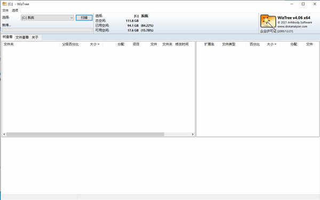Click the 扫描 scan button
The width and height of the screenshot is (320, 200).
pos(84,18)
